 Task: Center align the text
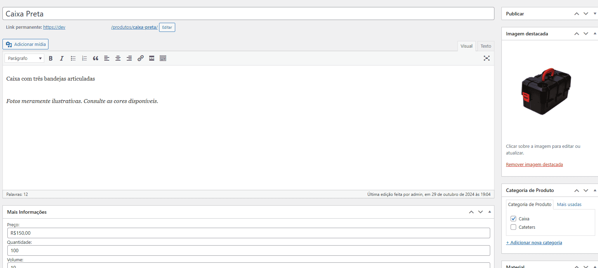pyautogui.click(x=118, y=59)
